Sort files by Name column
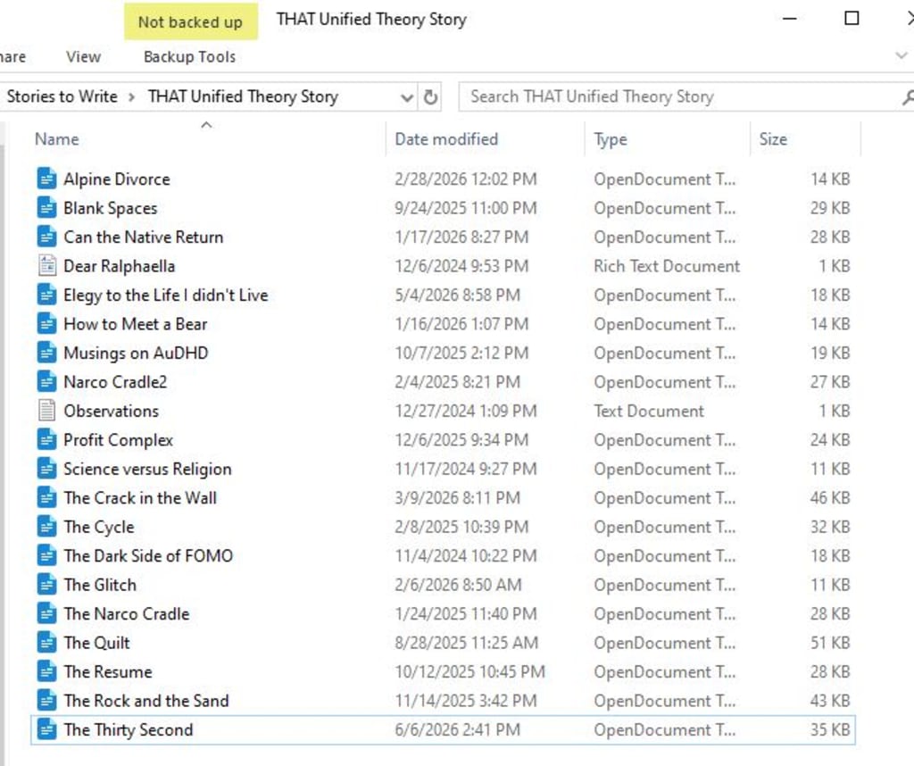Viewport: 914px width, 766px height. tap(56, 139)
